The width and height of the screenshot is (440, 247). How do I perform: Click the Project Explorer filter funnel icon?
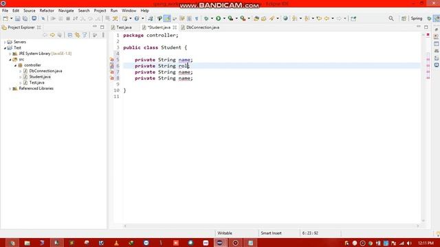click(85, 35)
